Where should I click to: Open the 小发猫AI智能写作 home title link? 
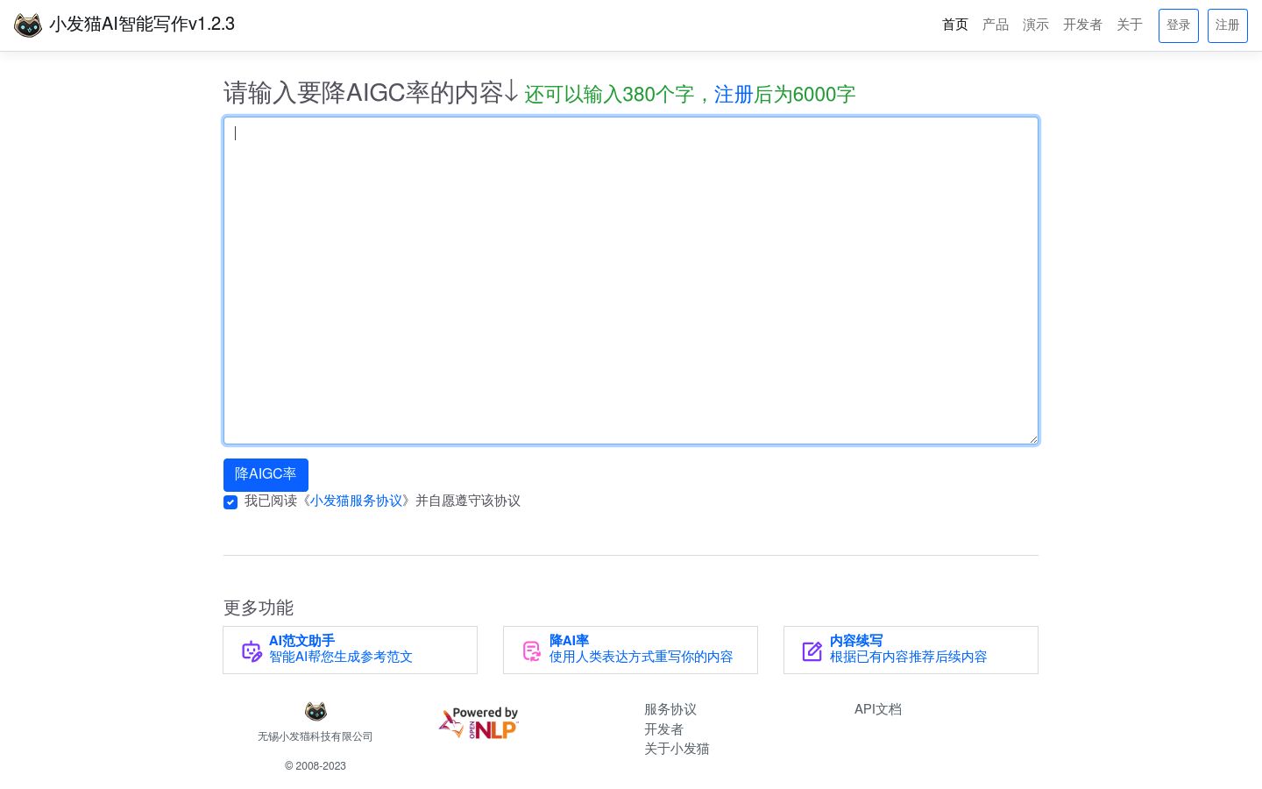coord(142,25)
